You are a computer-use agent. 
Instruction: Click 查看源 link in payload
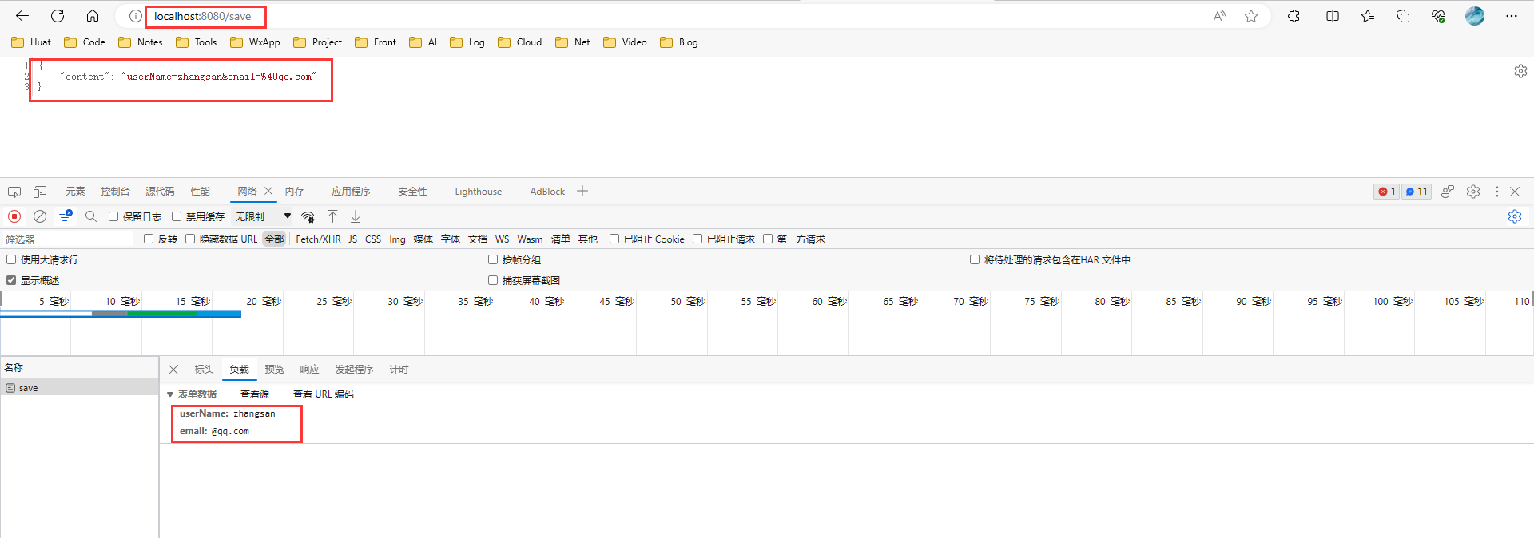(x=254, y=394)
